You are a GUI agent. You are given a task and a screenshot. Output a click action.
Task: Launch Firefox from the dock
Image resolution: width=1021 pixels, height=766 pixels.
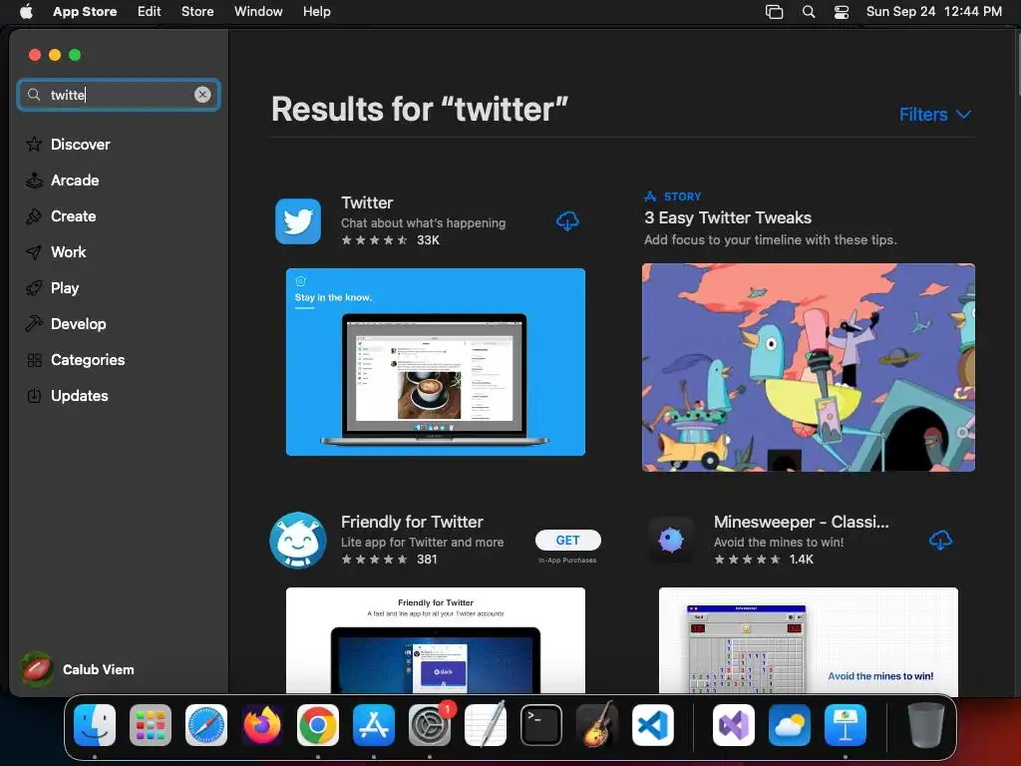tap(262, 724)
